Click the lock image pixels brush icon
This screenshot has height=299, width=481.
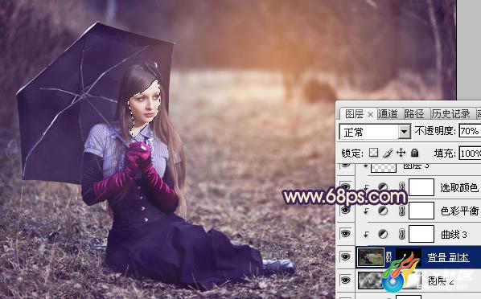tap(388, 153)
